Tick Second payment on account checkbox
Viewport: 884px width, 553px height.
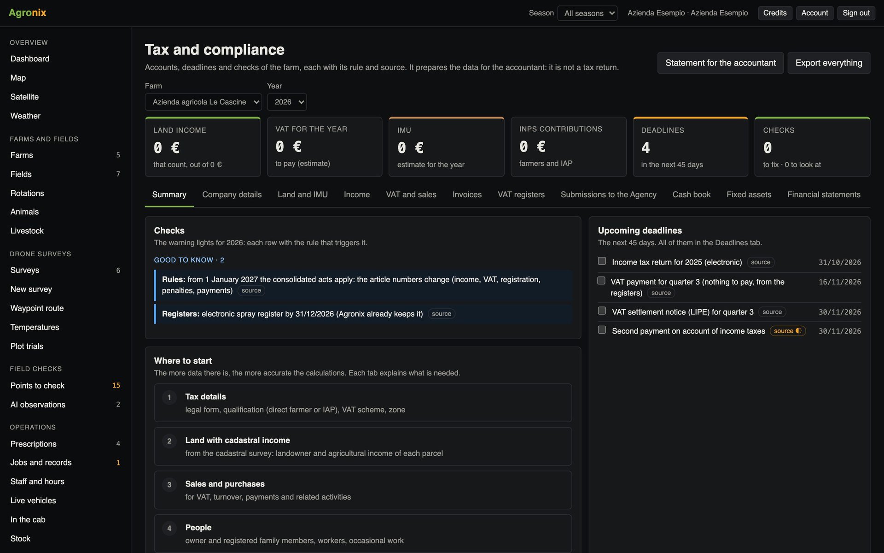coord(602,330)
